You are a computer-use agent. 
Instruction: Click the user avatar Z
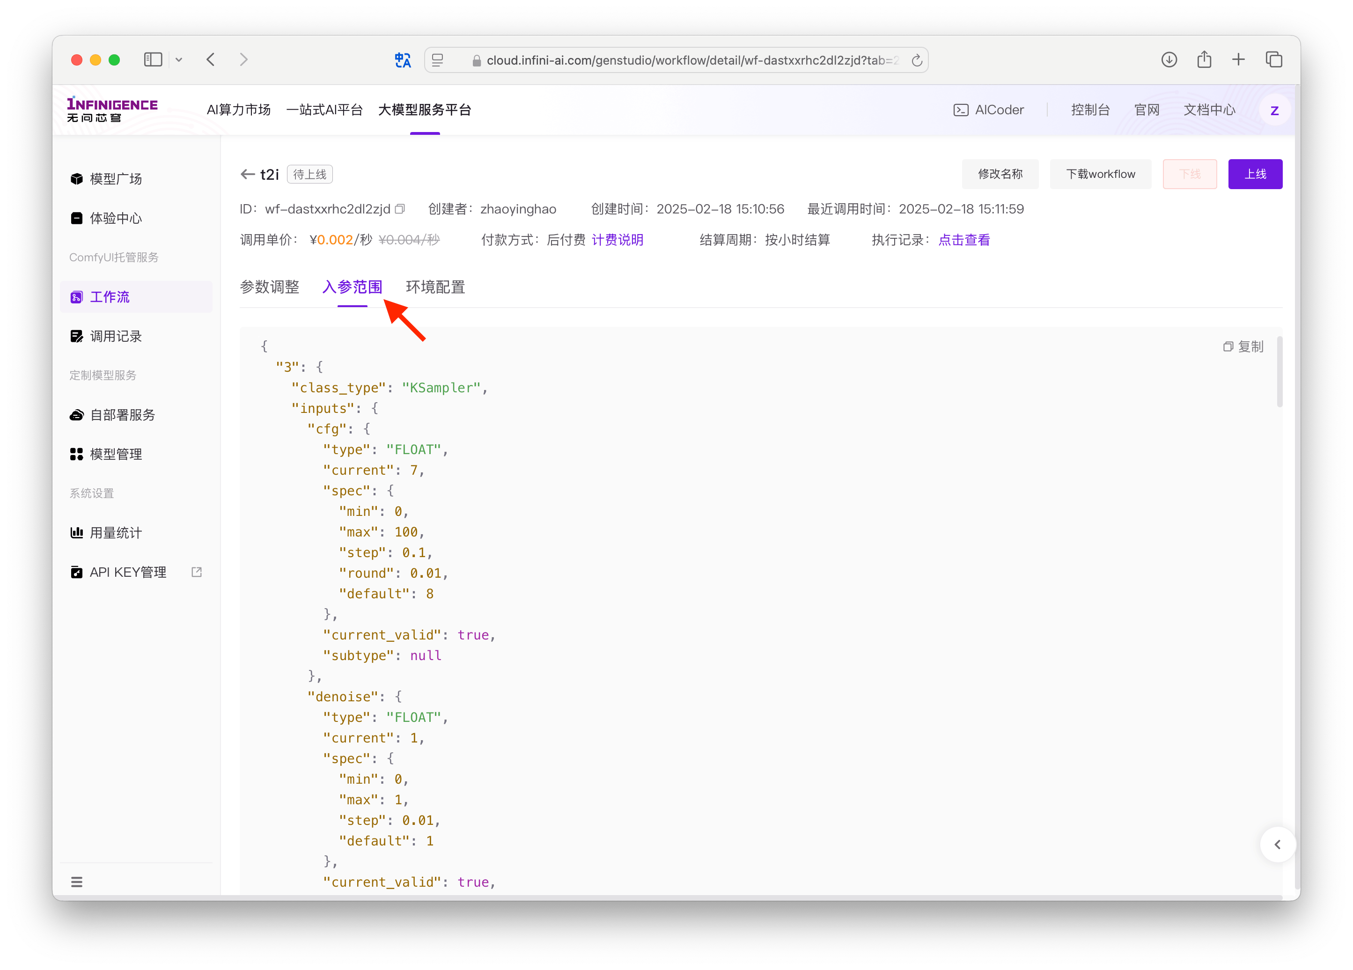pyautogui.click(x=1274, y=110)
